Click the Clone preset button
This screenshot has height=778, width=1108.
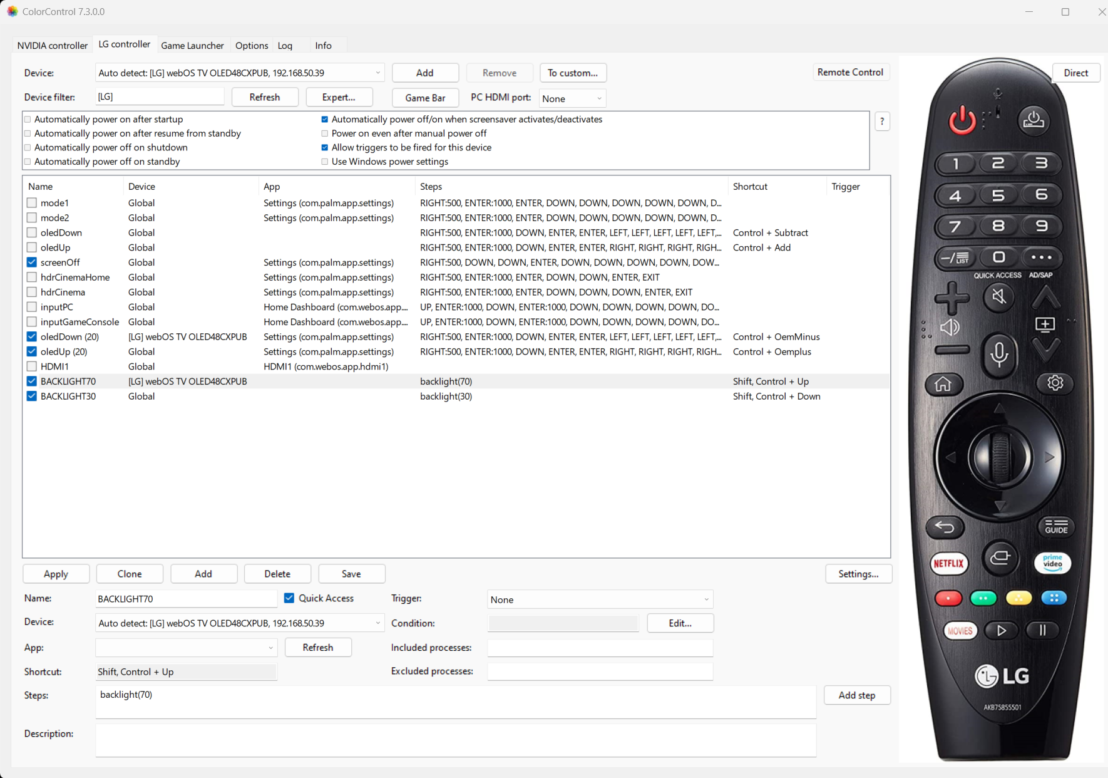(x=130, y=574)
